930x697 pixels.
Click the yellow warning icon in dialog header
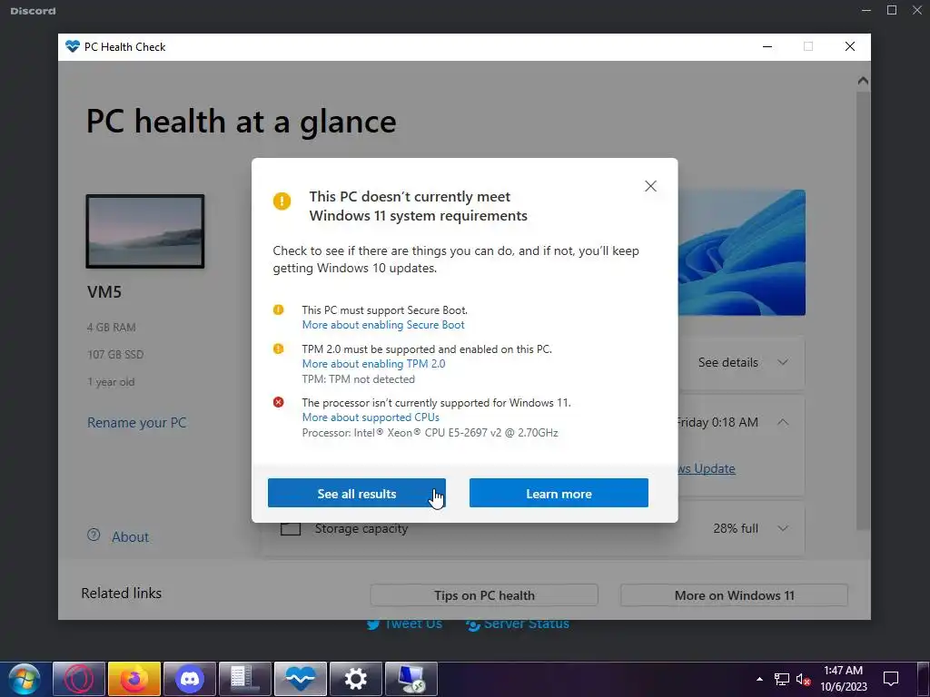(282, 201)
